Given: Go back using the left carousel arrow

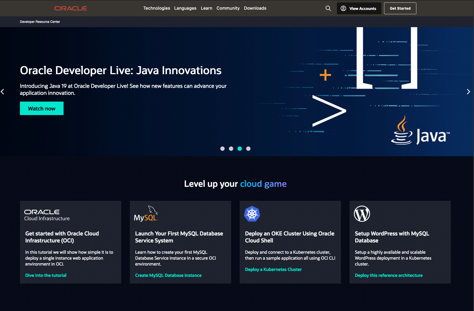Looking at the screenshot, I should (3, 92).
